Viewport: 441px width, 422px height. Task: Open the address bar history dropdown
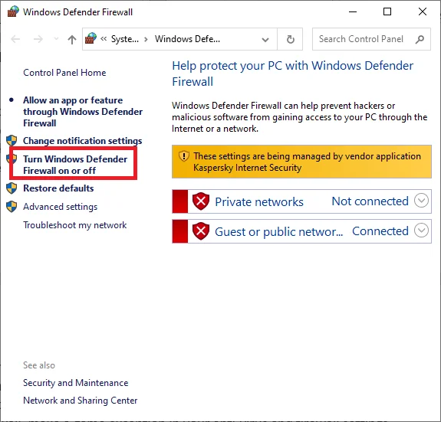pos(265,40)
